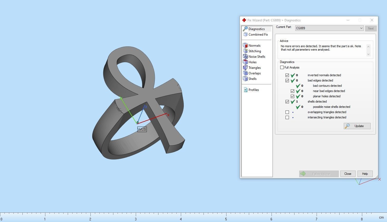Click the 'No more errors are detected' advice text
This screenshot has width=387, height=222.
point(321,48)
